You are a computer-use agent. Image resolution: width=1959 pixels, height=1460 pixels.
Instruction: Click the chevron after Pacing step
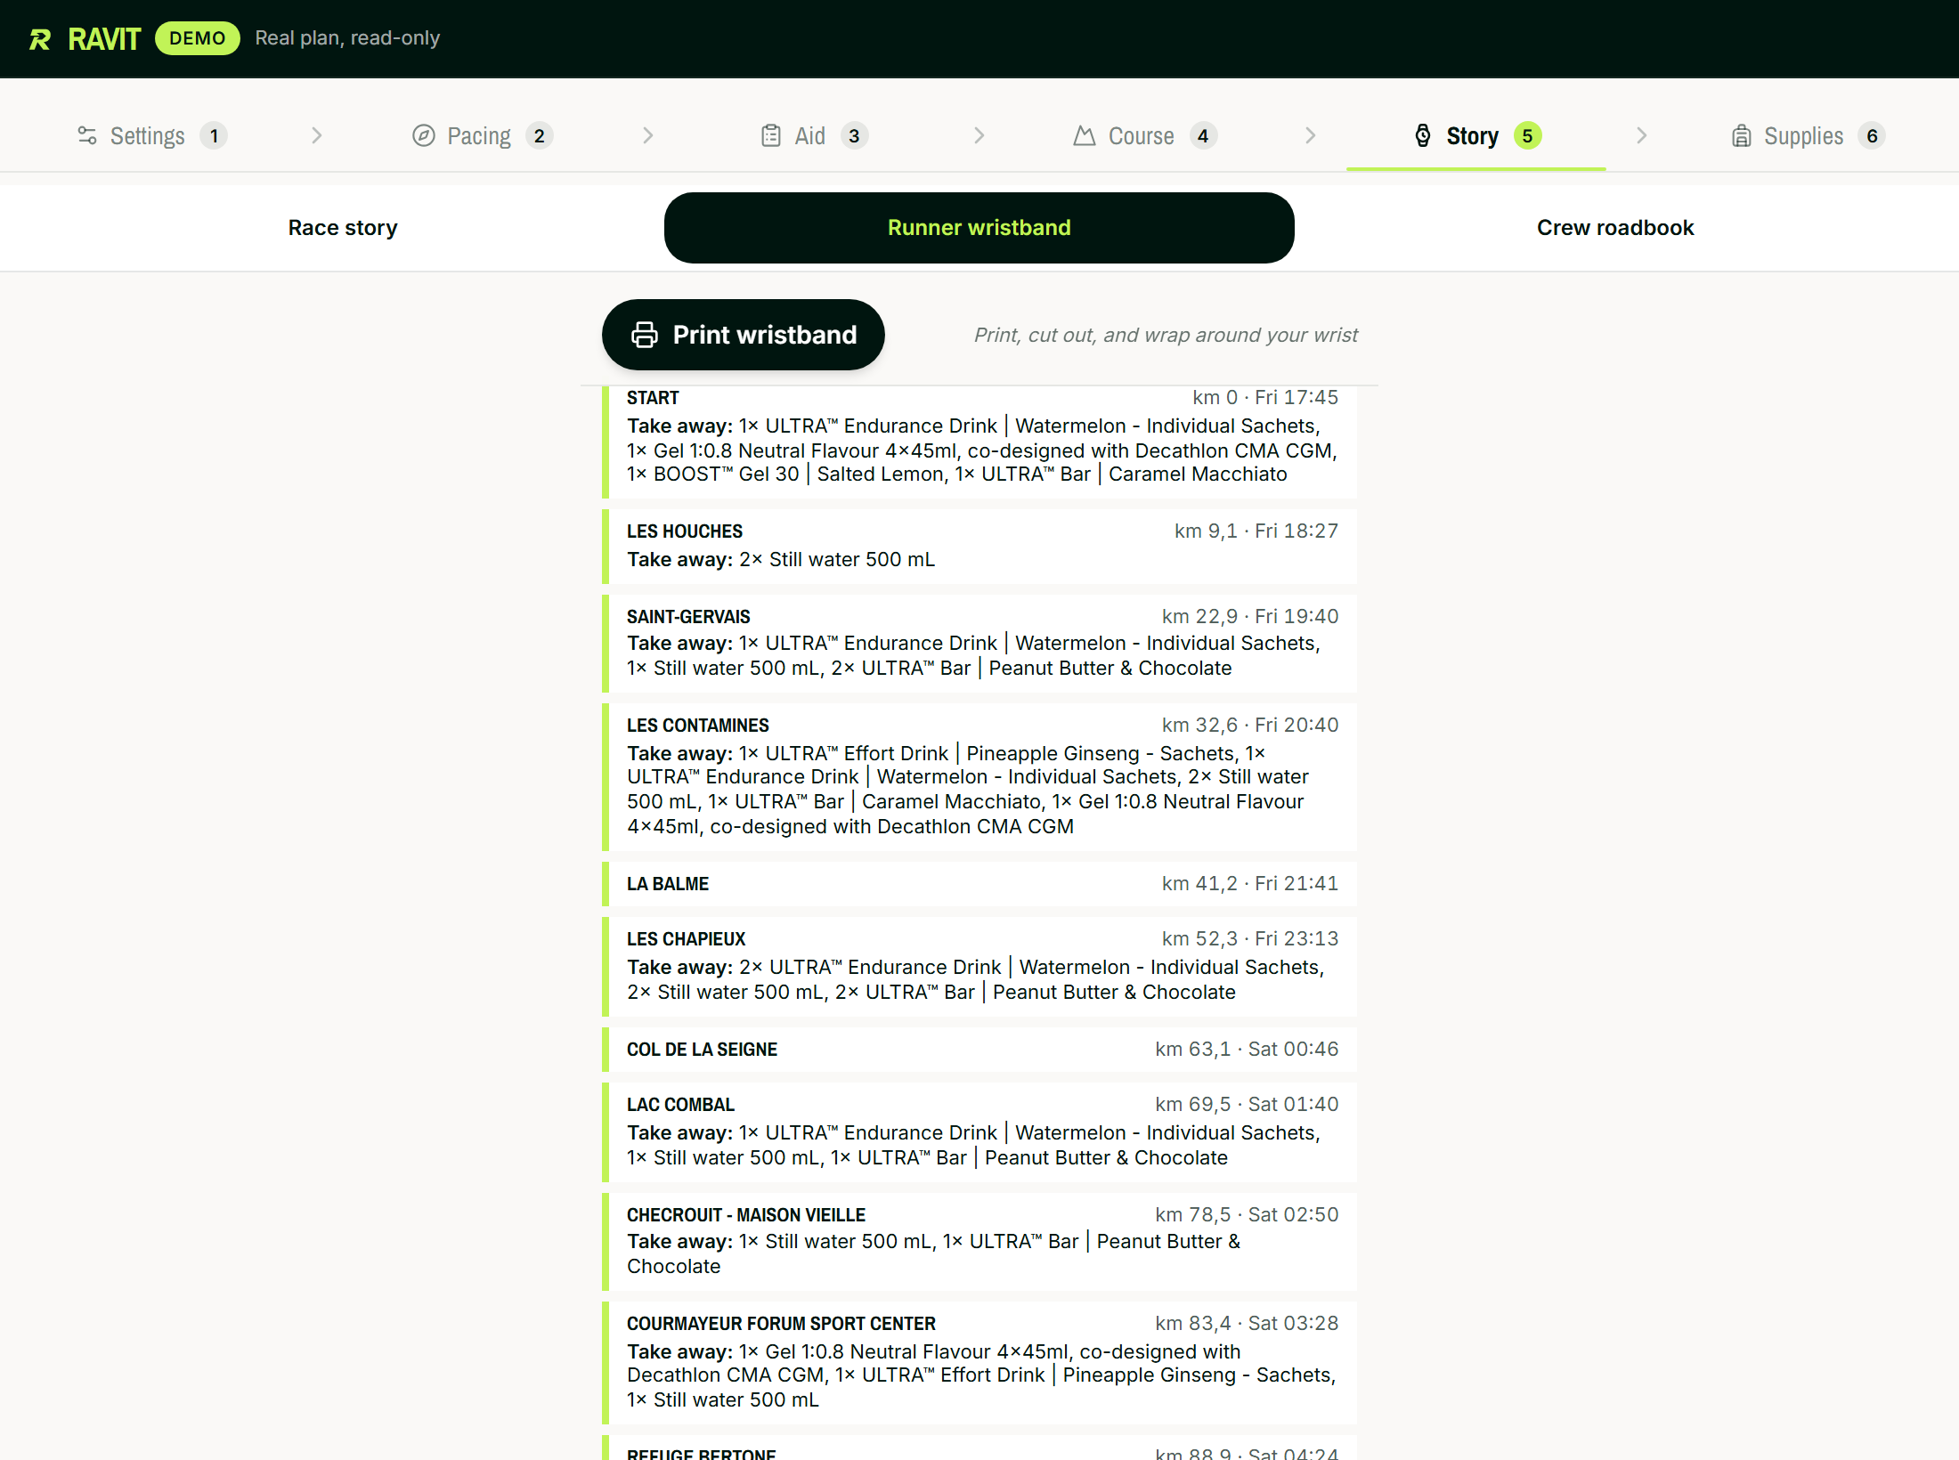(x=648, y=135)
